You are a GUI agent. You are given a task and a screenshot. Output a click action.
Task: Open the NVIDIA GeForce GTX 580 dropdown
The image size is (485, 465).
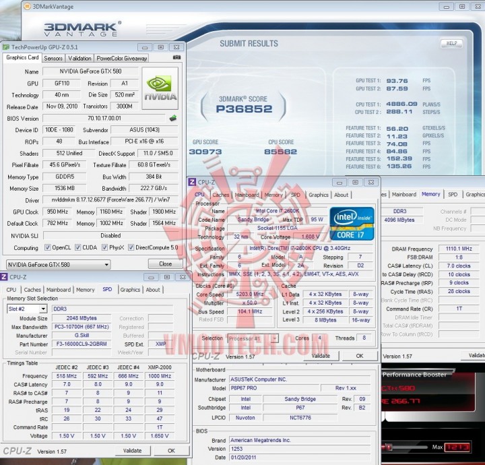(x=59, y=265)
